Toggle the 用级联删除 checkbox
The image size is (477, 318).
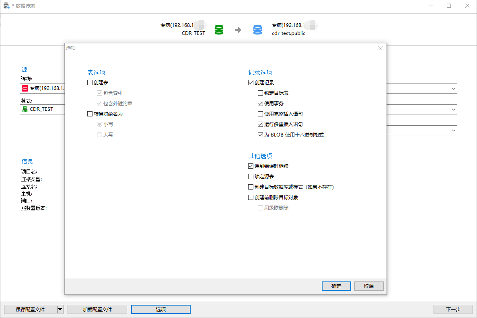point(260,208)
